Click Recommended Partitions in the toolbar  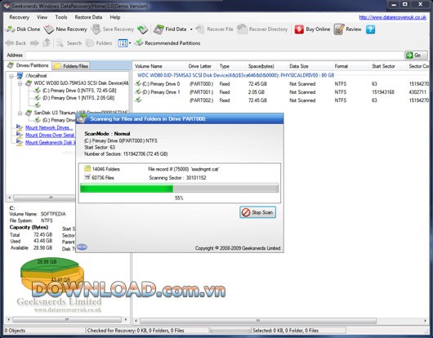[x=167, y=42]
